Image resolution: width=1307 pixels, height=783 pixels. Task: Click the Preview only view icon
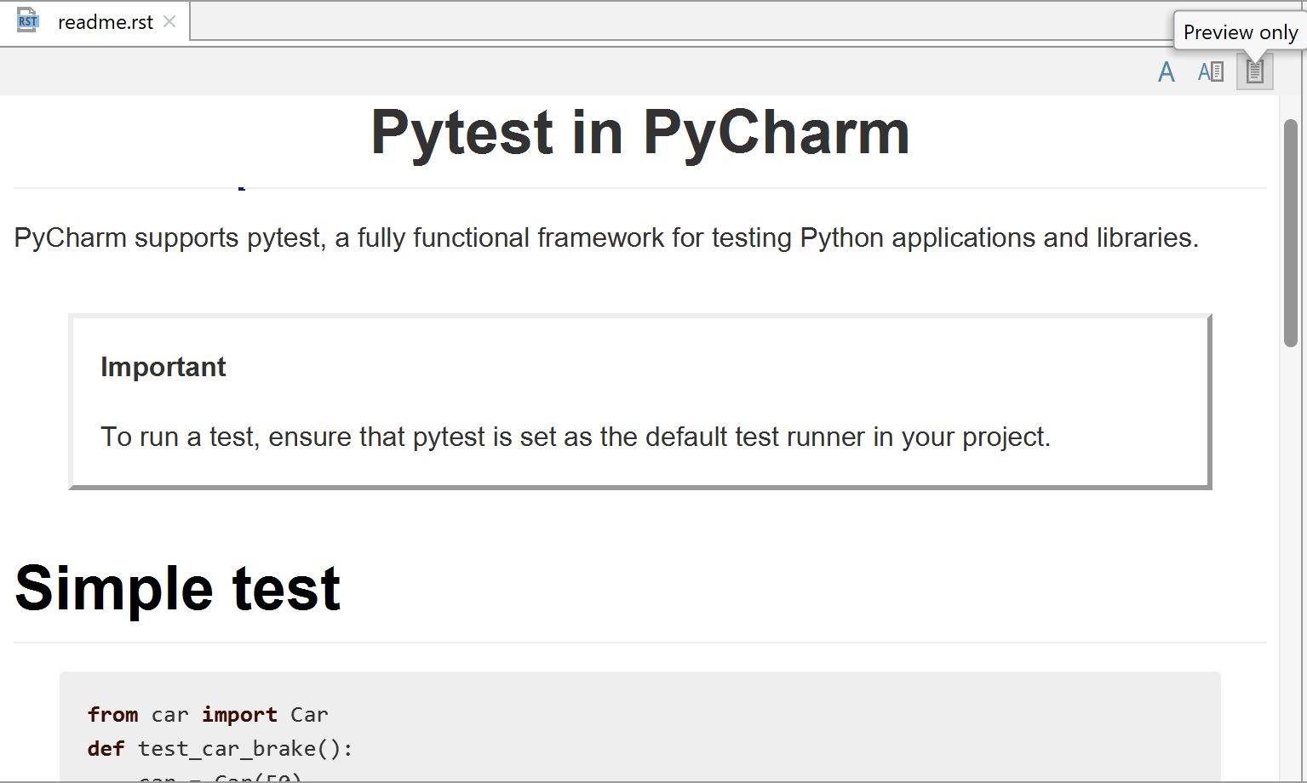click(x=1254, y=72)
